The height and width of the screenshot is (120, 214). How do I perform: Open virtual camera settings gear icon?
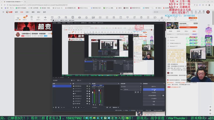click(163, 95)
